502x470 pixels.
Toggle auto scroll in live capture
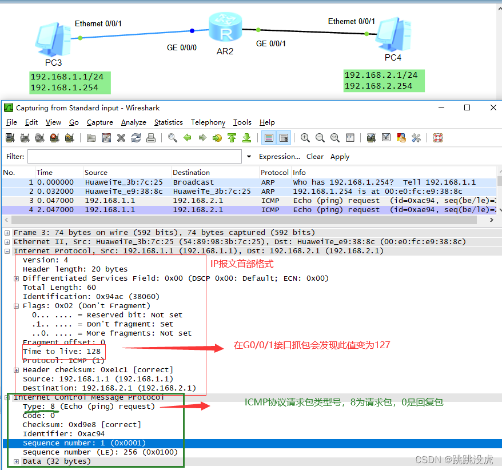[x=284, y=138]
